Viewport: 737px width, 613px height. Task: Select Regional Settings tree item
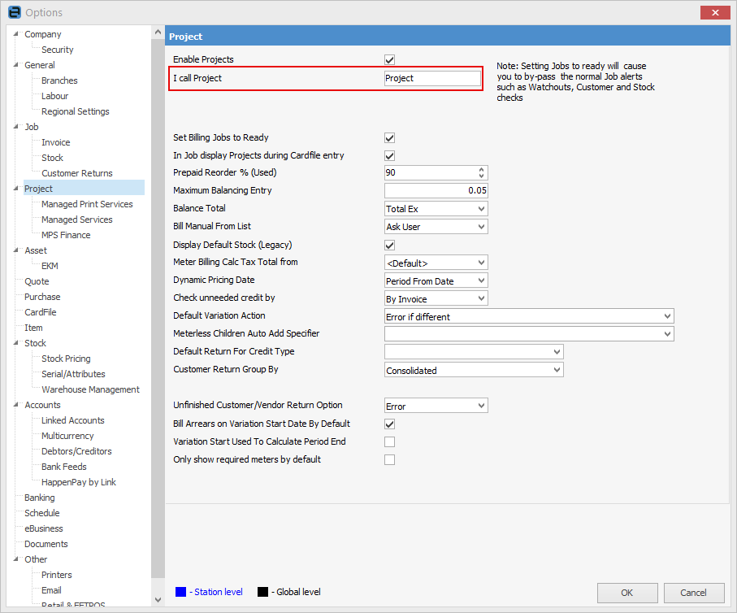coord(76,111)
